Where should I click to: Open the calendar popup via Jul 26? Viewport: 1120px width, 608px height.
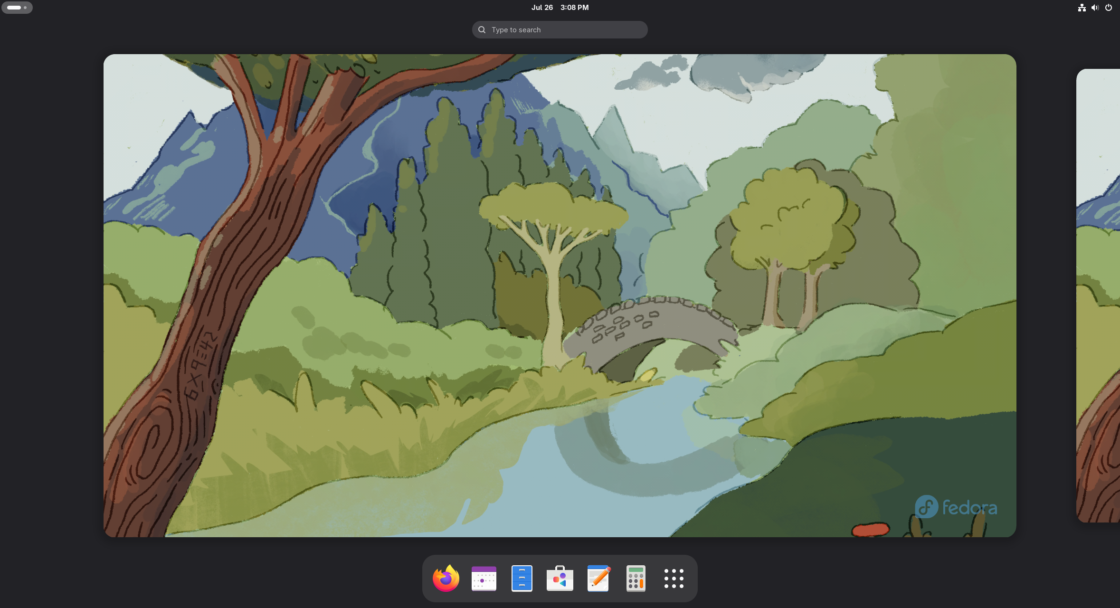click(x=542, y=8)
